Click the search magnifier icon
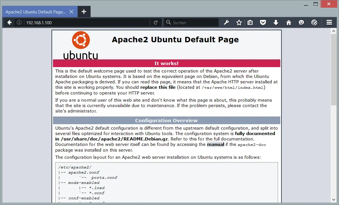339x205 pixels. point(168,23)
